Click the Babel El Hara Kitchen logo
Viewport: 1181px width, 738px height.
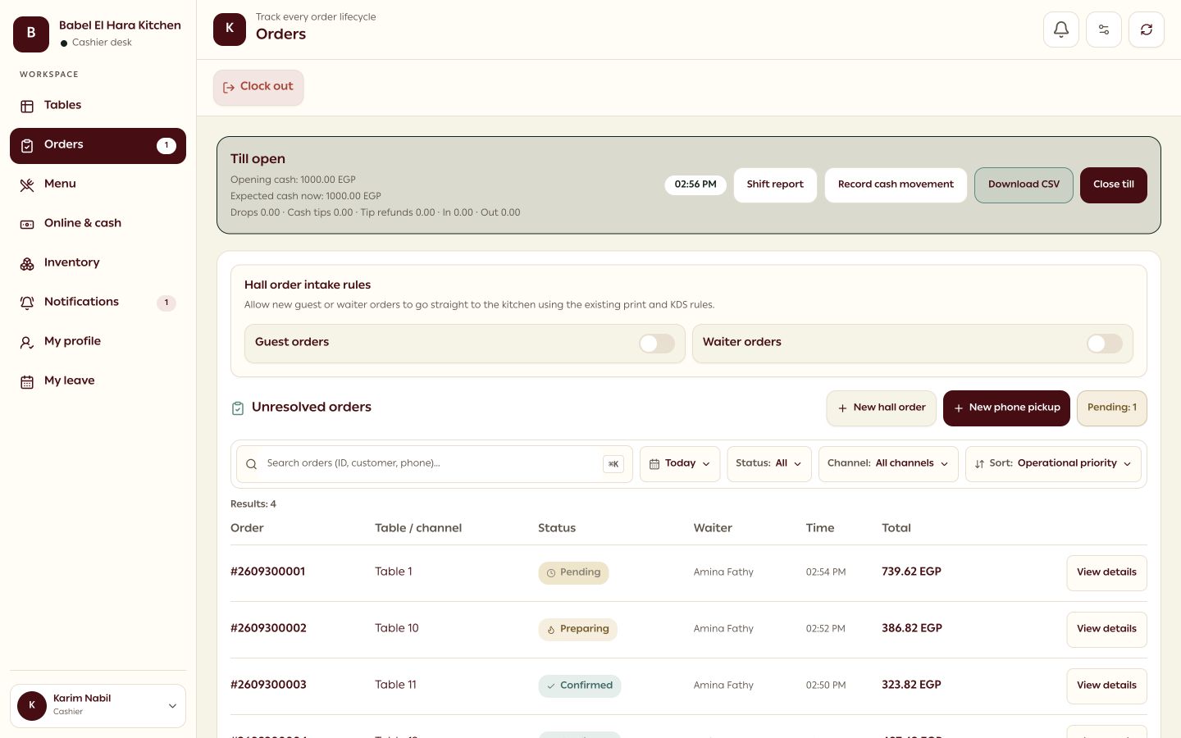(x=31, y=34)
